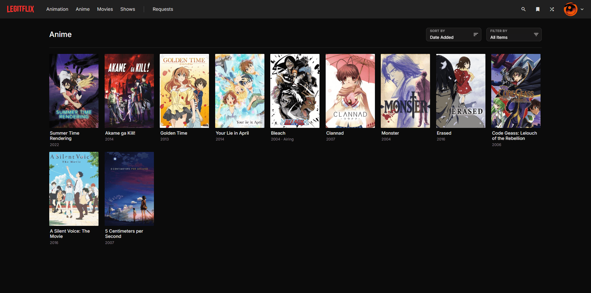The width and height of the screenshot is (591, 293).
Task: Click the 'Summer Time Rendering' title link
Action: [x=65, y=136]
